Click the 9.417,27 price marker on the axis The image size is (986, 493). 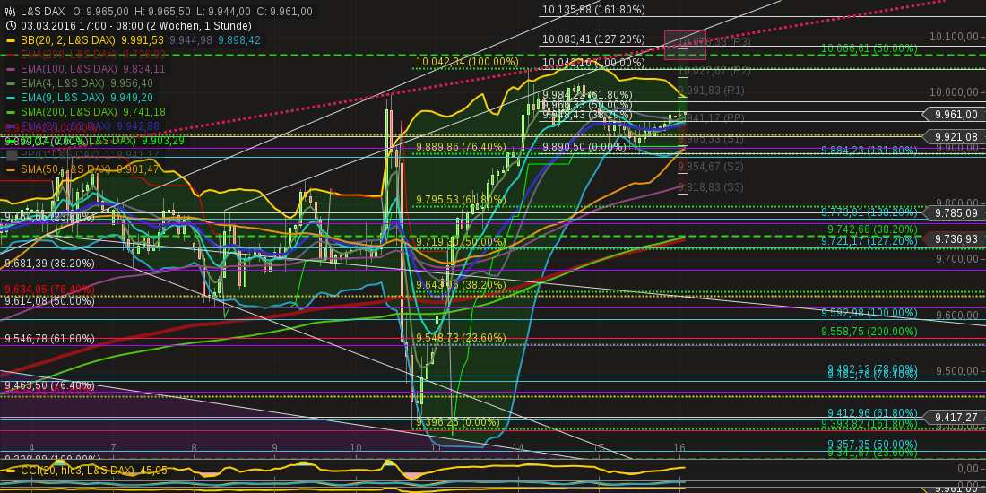point(953,417)
